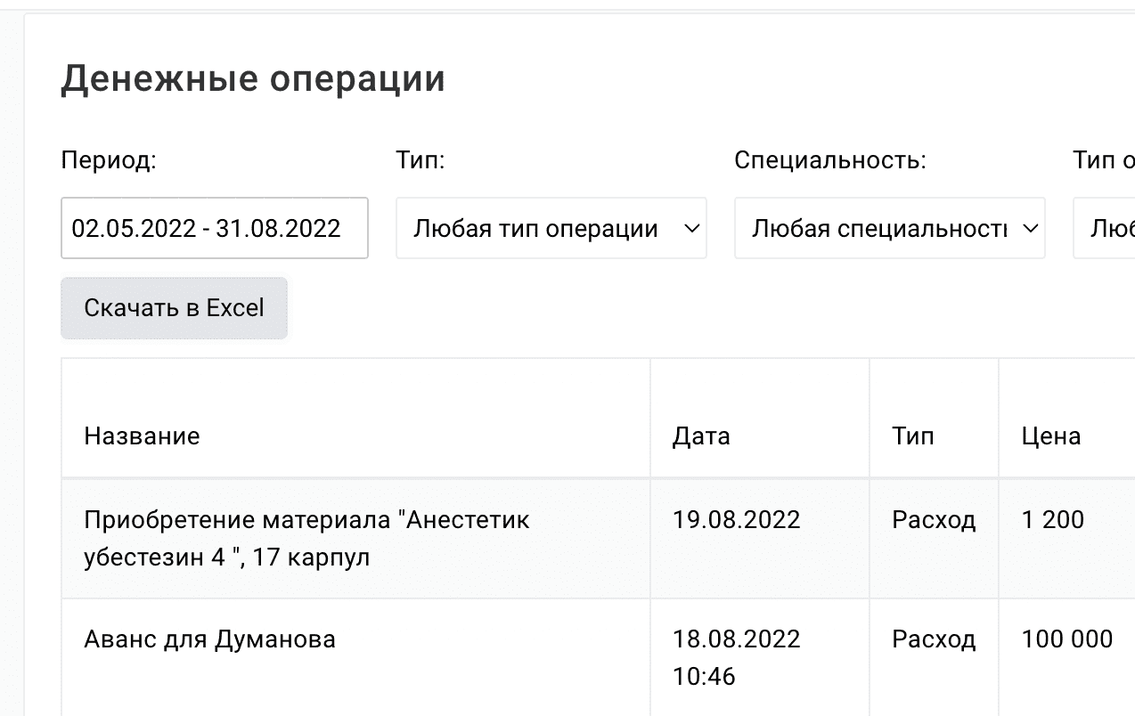
Task: Click the "Период:" filter label
Action: pyautogui.click(x=109, y=160)
